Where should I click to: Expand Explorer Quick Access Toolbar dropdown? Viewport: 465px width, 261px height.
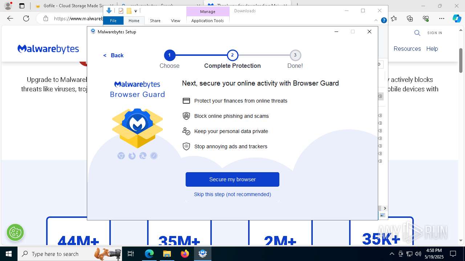pos(136,11)
